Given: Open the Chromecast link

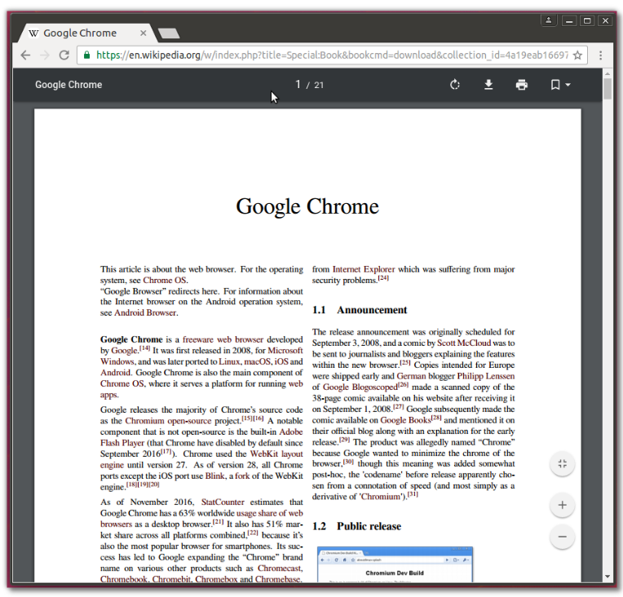Looking at the screenshot, I should pos(280,568).
